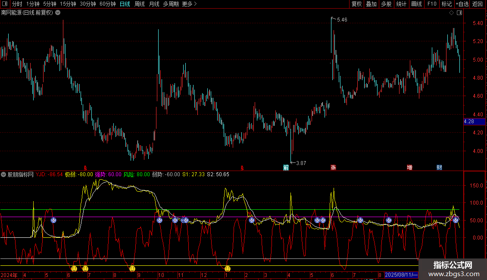The image size is (487, 280).
Task: Click the 弱势: -60.00 label
Action: pyautogui.click(x=166, y=174)
